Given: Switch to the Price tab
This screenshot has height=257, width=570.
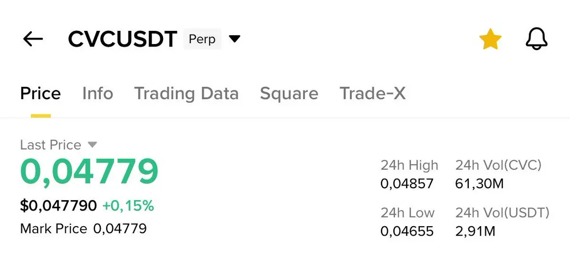Looking at the screenshot, I should 40,93.
